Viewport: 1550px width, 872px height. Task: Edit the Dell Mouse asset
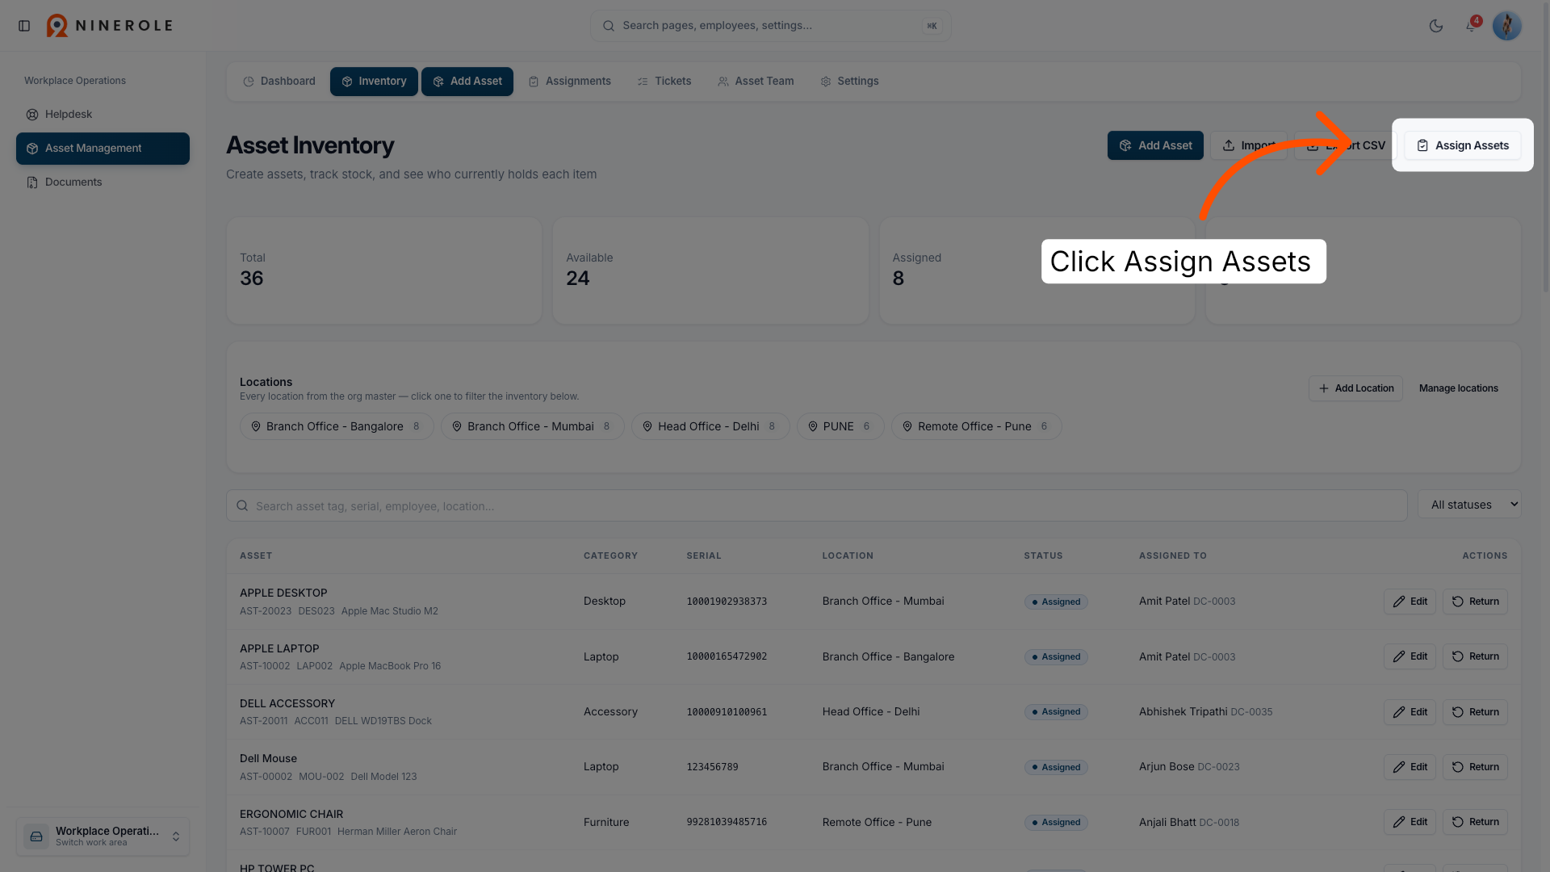tap(1410, 767)
